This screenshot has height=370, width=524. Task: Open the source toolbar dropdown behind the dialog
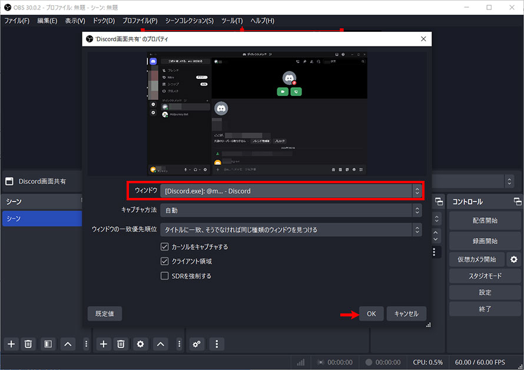click(x=509, y=181)
